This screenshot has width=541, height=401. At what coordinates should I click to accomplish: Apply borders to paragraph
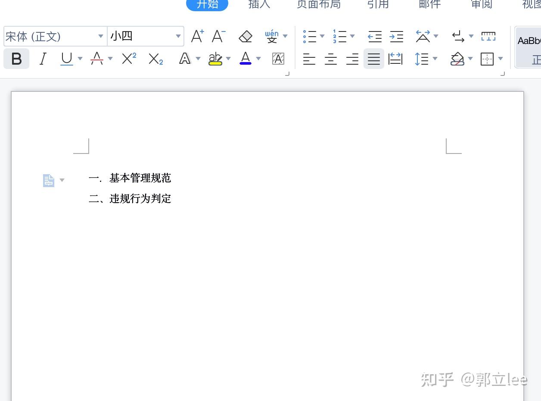(x=487, y=59)
